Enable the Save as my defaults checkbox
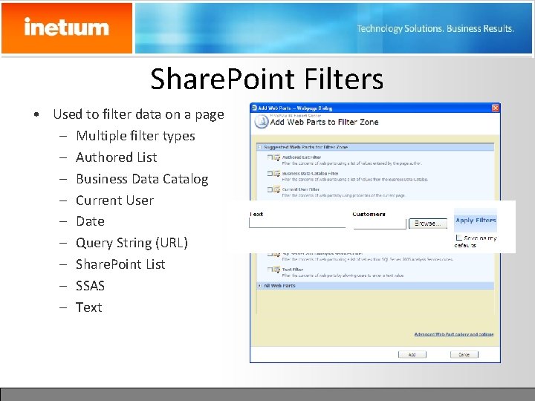 pos(459,238)
